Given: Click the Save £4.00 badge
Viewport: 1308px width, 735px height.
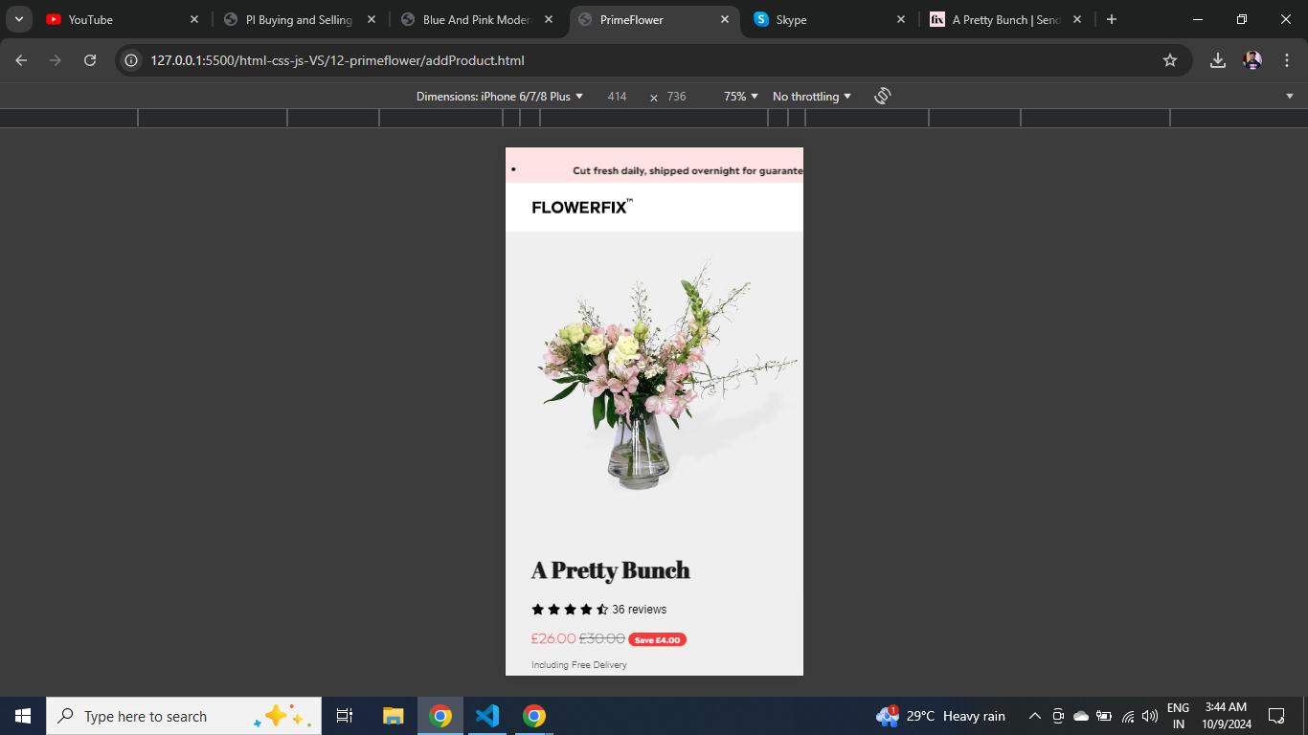Looking at the screenshot, I should click(657, 639).
